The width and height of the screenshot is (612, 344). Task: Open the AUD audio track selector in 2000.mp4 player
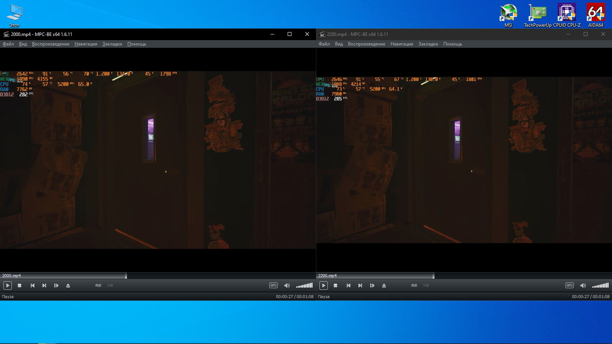[x=98, y=286]
